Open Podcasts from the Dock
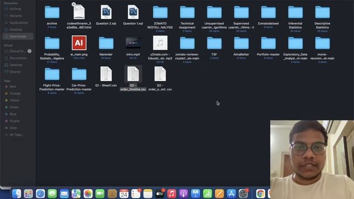The image size is (354, 199). coord(184,193)
